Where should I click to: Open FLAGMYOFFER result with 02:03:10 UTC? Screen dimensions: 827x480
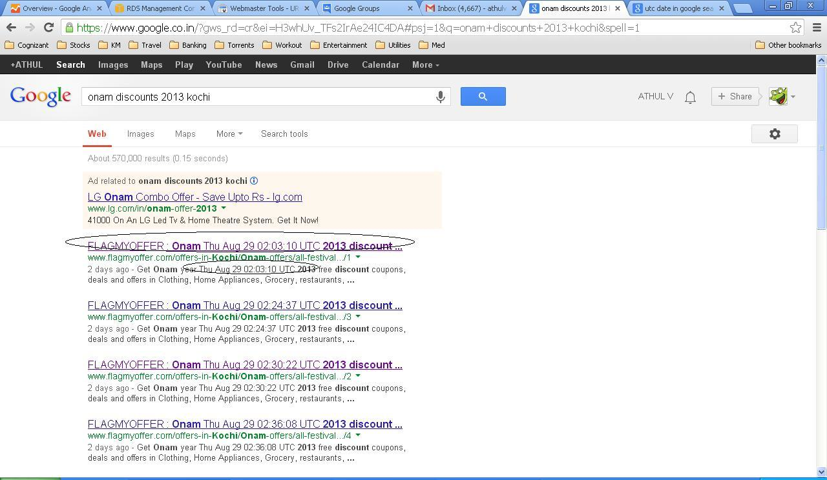click(245, 246)
